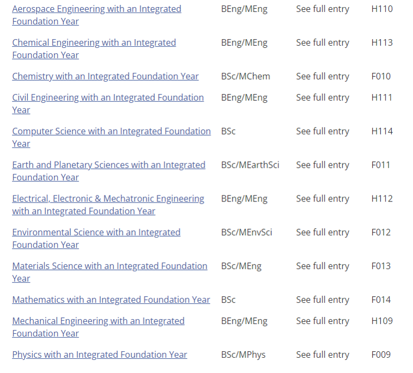The image size is (413, 373).
Task: Click the H114 code for Computer Science
Action: [x=382, y=131]
